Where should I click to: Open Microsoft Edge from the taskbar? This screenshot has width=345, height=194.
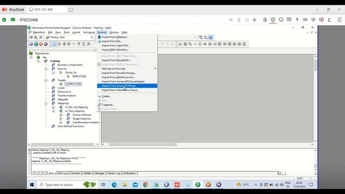click(x=114, y=185)
